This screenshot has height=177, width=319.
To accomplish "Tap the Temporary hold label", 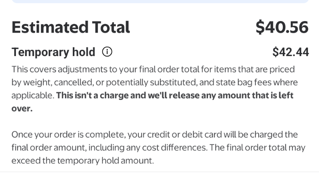I will (x=53, y=52).
